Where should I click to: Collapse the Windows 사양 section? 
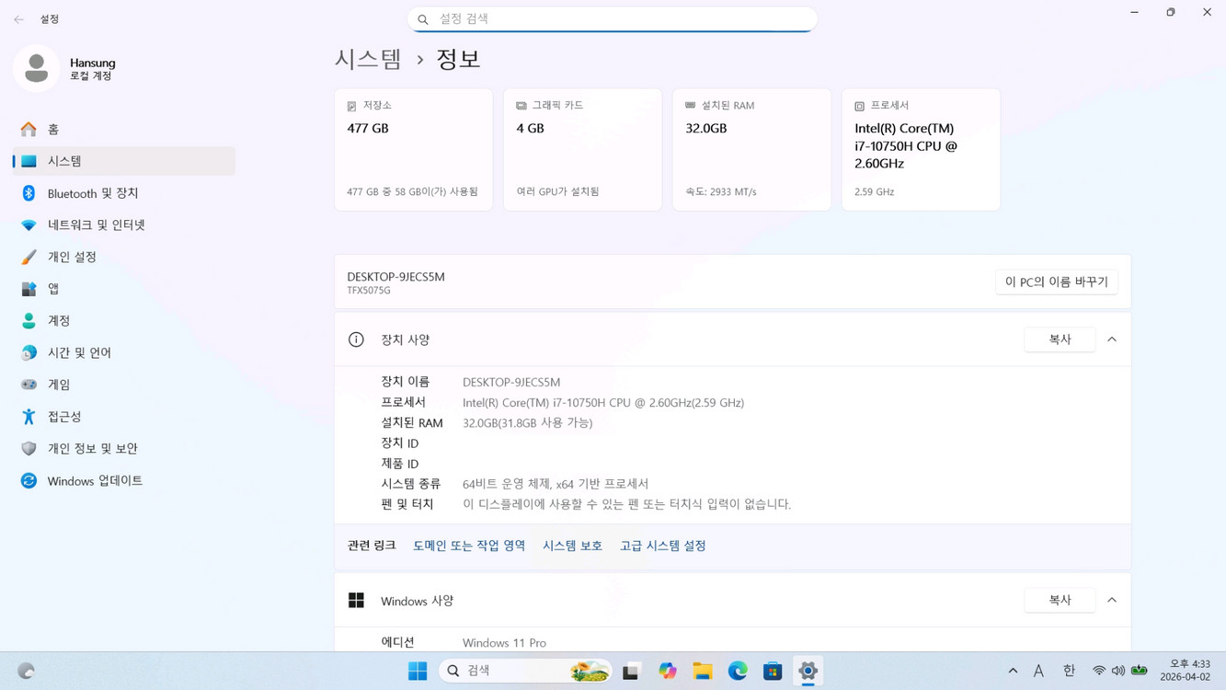(x=1111, y=599)
